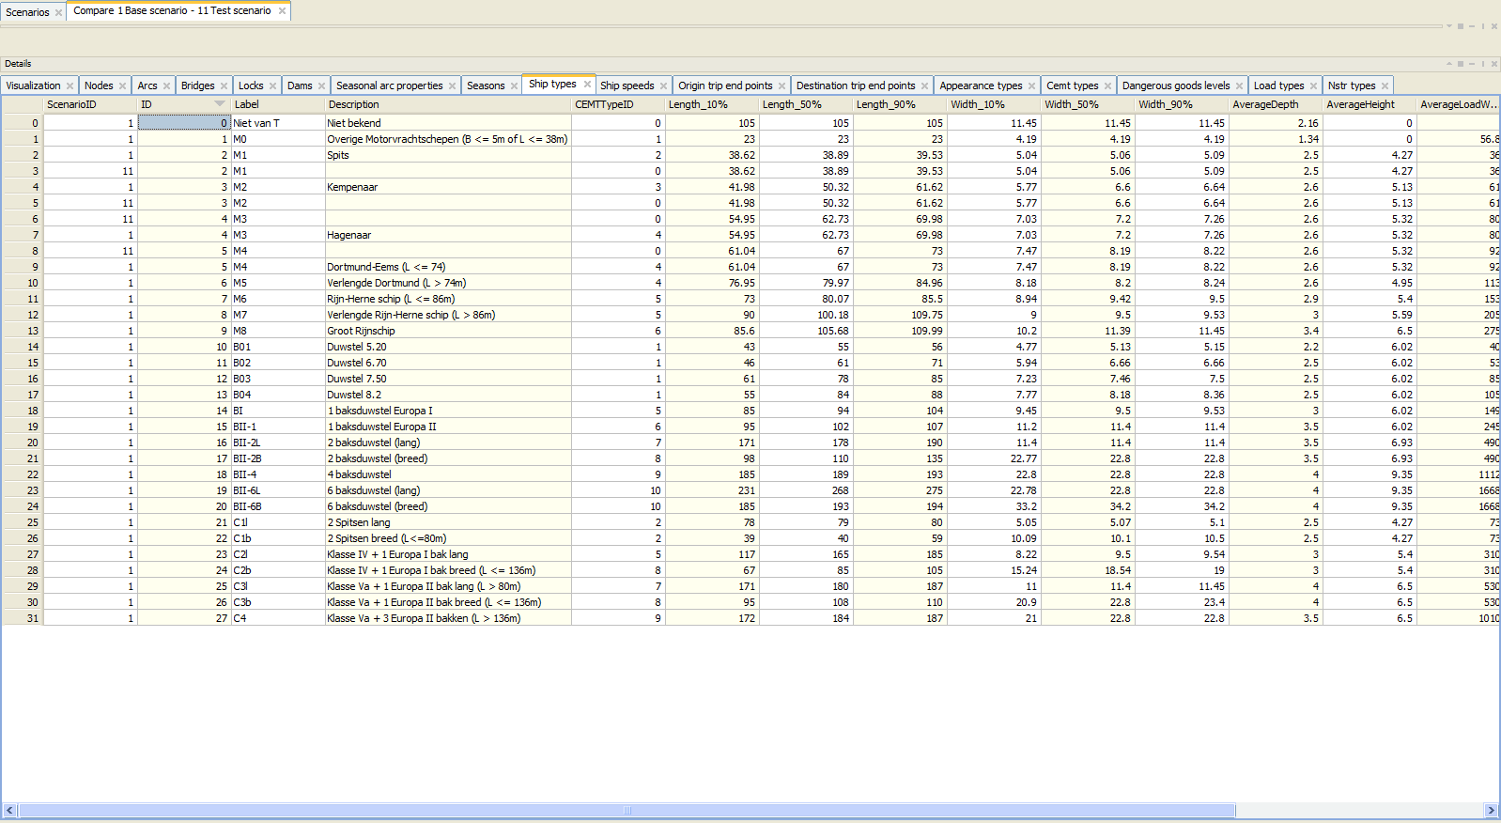Screen dimensions: 1501x823
Task: Show the Dangerous goods levels tab
Action: pyautogui.click(x=1175, y=85)
